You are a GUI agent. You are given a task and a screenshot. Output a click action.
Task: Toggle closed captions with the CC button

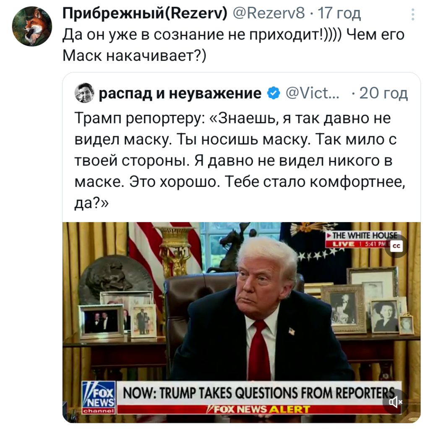[396, 246]
